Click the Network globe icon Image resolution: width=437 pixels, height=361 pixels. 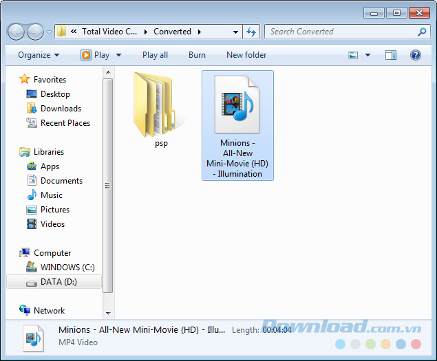click(x=25, y=310)
